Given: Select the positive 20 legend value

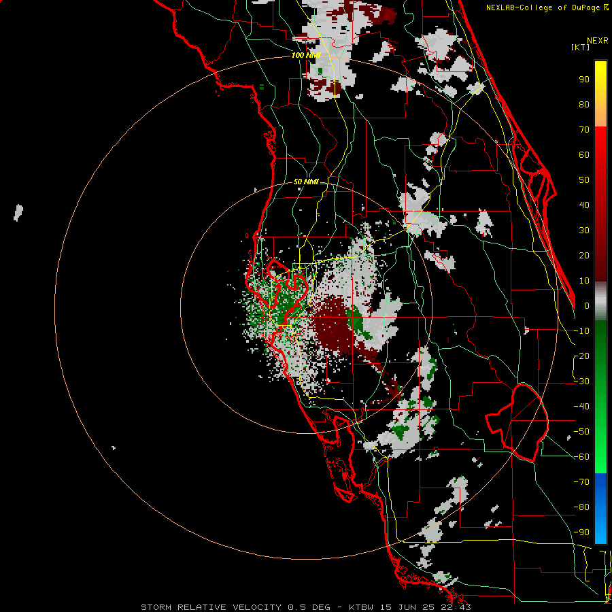Looking at the screenshot, I should [x=584, y=255].
